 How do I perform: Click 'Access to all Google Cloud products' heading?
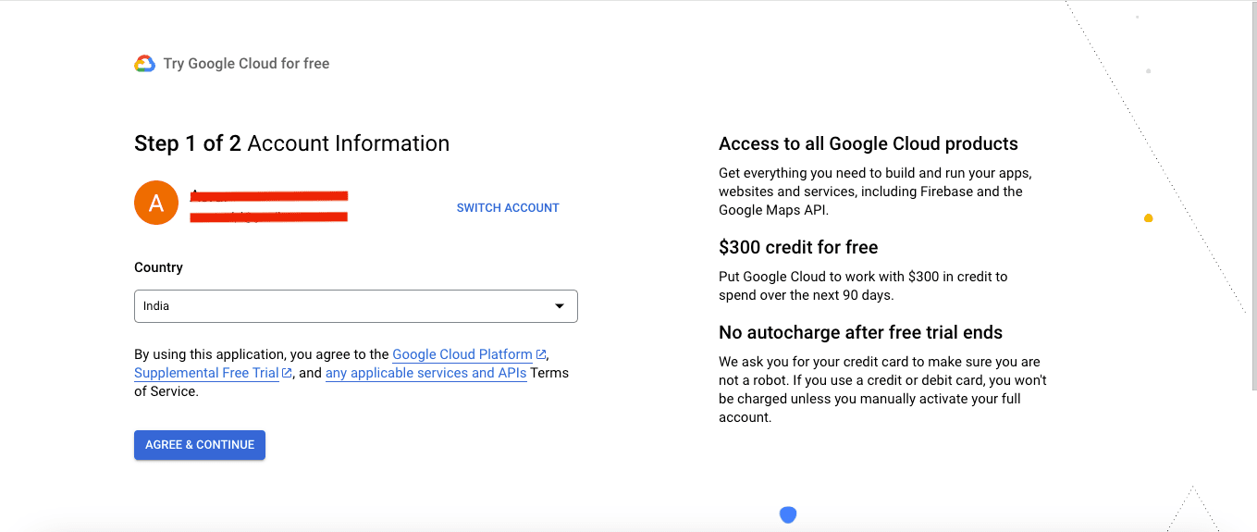click(x=868, y=143)
